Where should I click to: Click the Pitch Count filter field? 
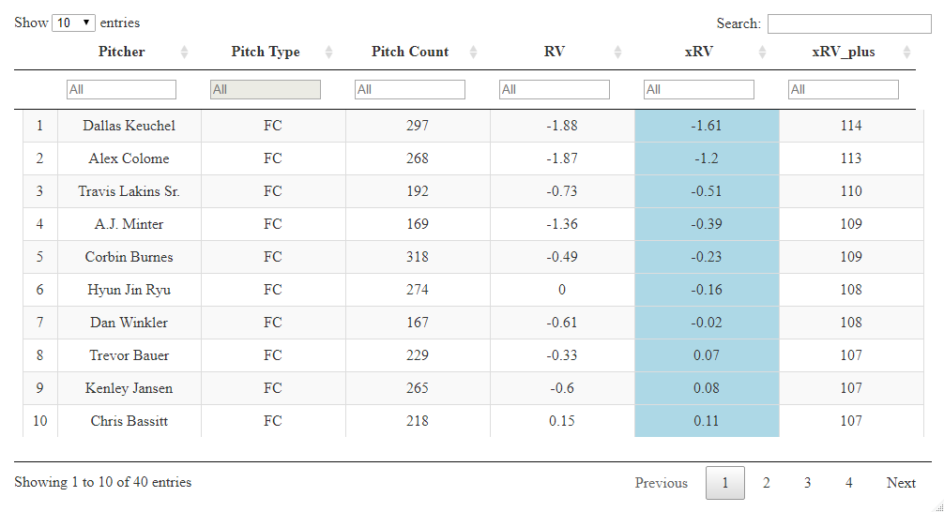point(409,89)
